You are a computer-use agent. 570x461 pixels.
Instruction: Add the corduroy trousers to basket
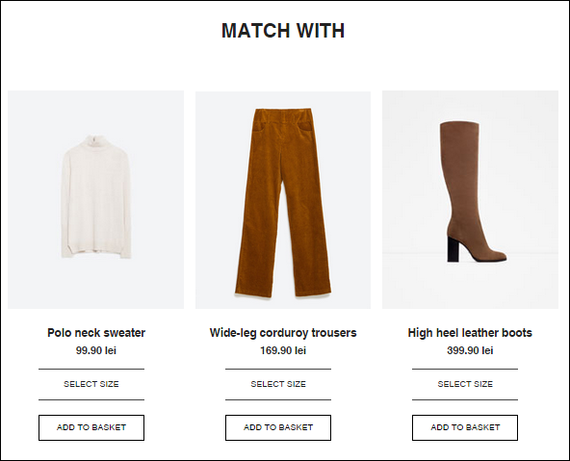(278, 427)
